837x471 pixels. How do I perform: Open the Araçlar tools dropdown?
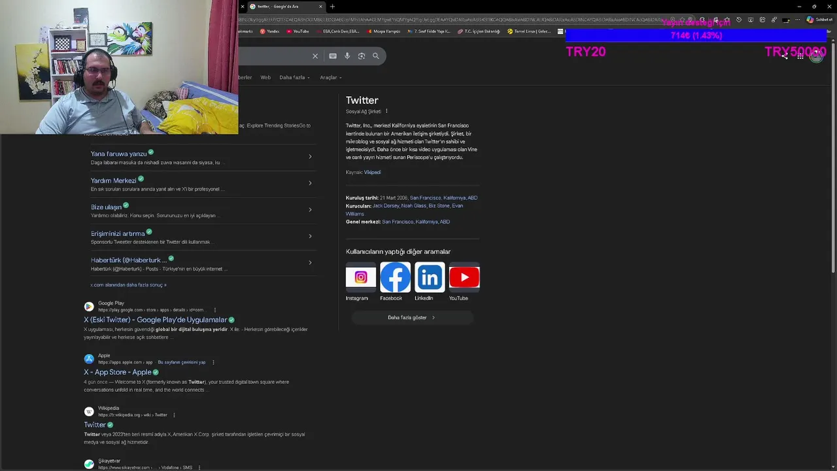pos(330,77)
